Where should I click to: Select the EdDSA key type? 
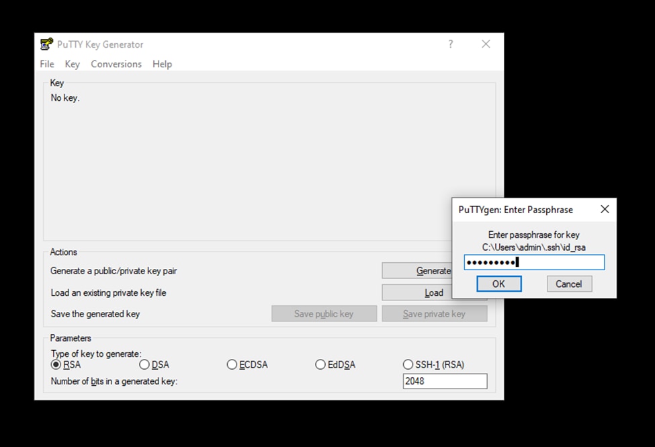click(335, 364)
